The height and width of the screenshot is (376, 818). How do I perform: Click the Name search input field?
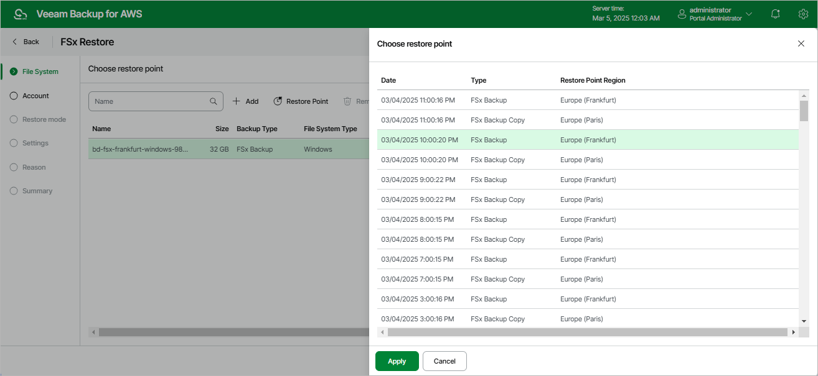pyautogui.click(x=156, y=101)
